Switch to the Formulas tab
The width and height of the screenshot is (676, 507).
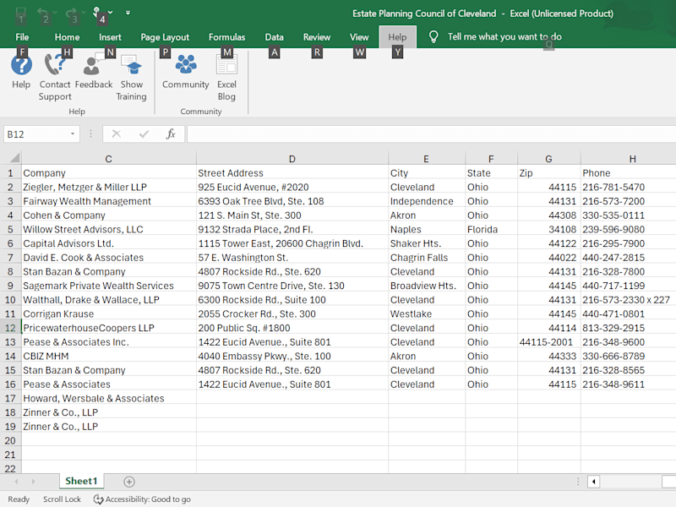(226, 37)
